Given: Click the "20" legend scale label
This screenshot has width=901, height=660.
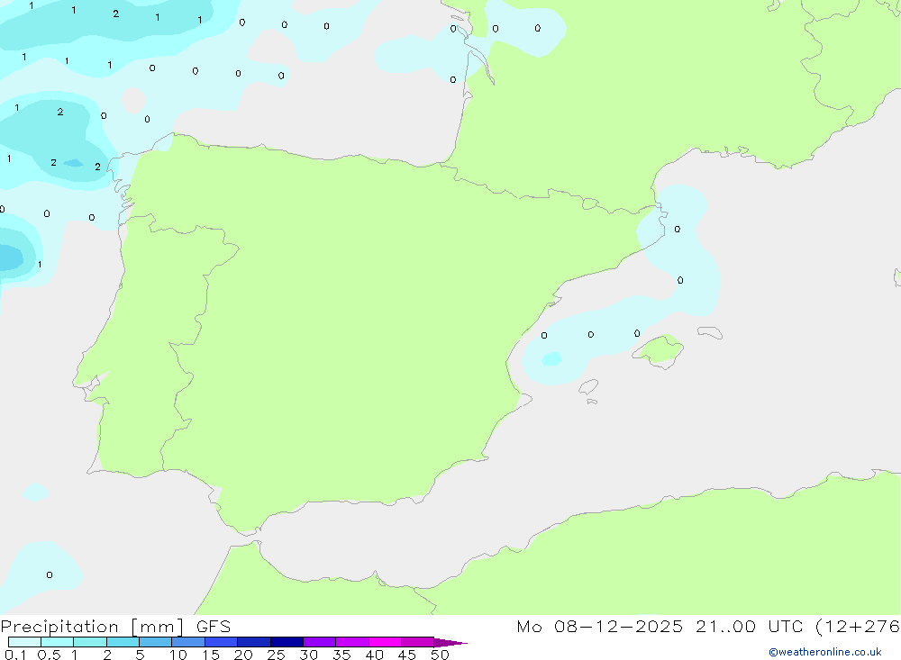Looking at the screenshot, I should 243,655.
